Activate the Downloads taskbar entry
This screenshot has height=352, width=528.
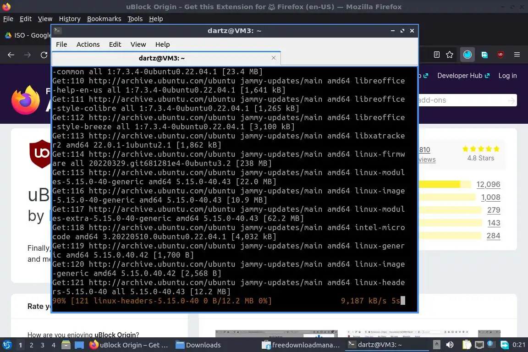198,345
